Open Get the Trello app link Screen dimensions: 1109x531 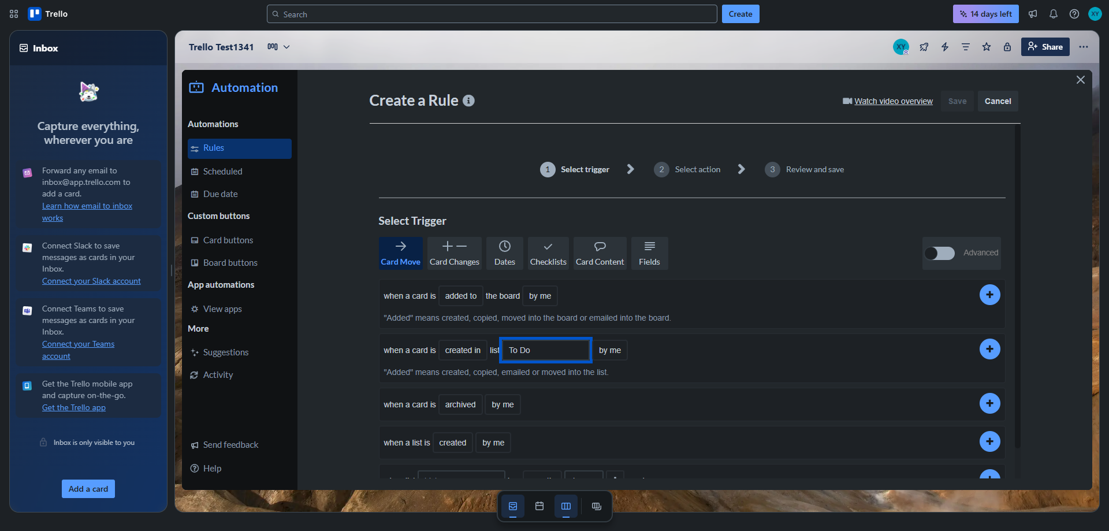coord(74,408)
